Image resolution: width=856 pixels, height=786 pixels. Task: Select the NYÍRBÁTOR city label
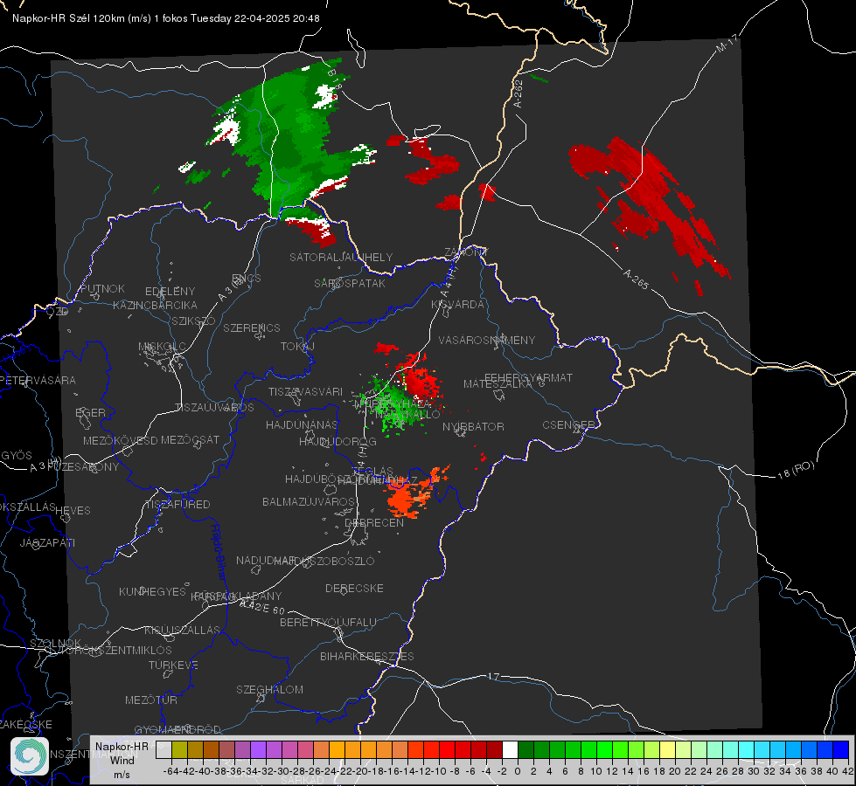pyautogui.click(x=473, y=426)
